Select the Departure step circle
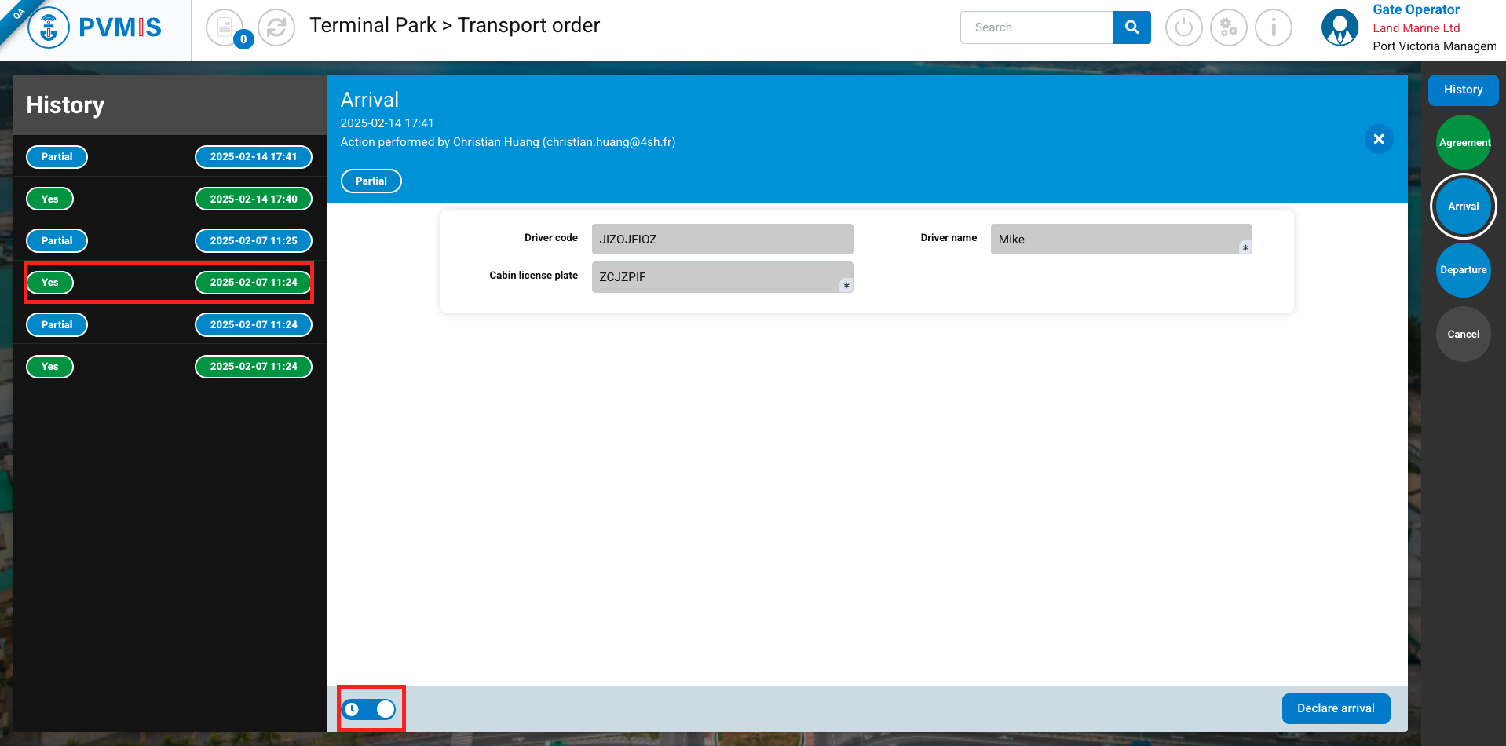This screenshot has width=1506, height=746. 1463,270
